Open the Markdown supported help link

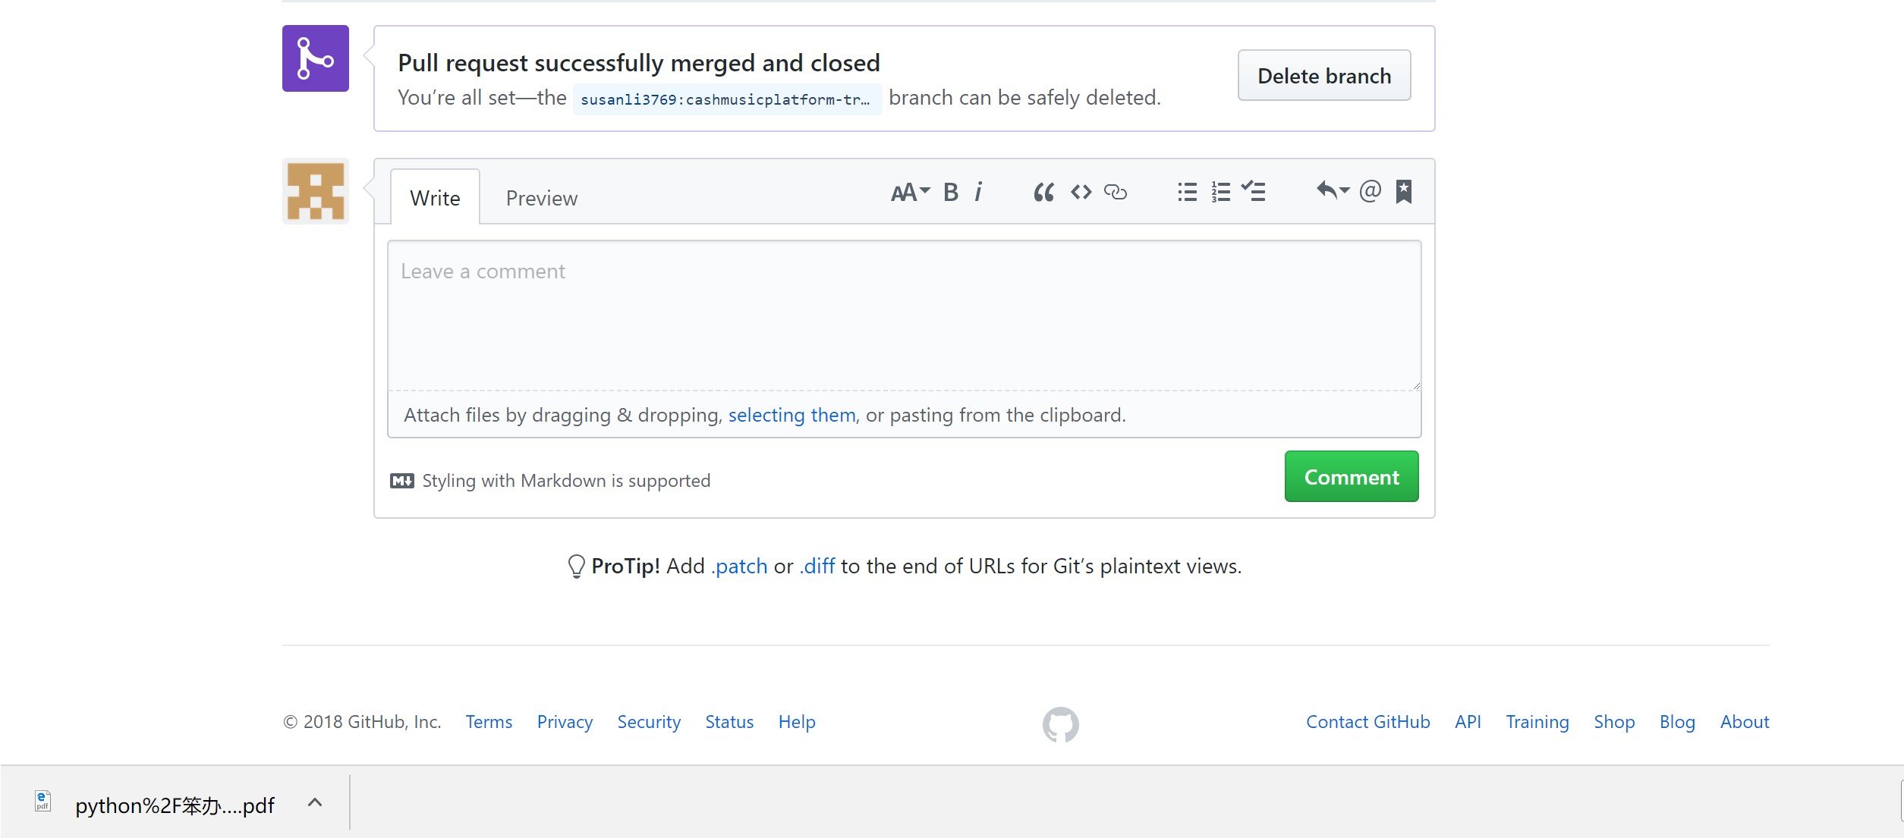point(566,481)
